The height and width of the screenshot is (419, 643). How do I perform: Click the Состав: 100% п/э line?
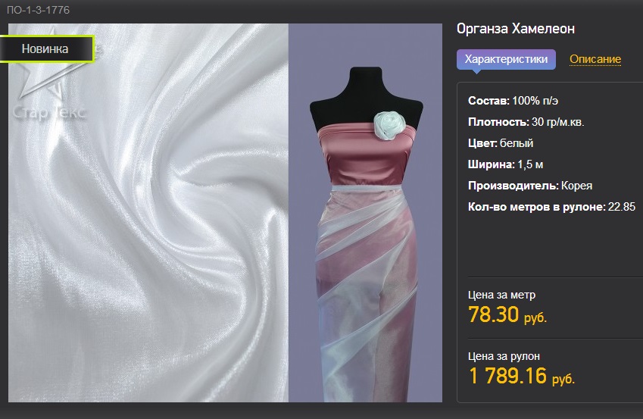pos(513,101)
